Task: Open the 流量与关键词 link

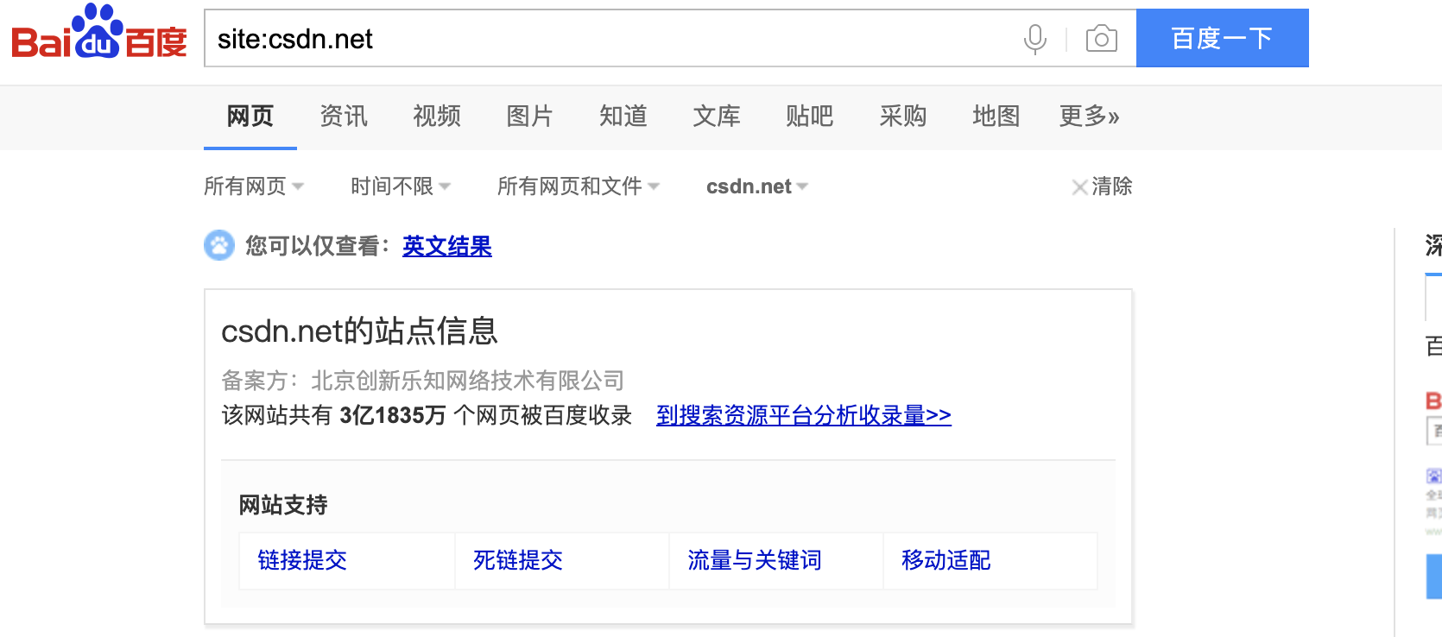Action: [x=755, y=560]
